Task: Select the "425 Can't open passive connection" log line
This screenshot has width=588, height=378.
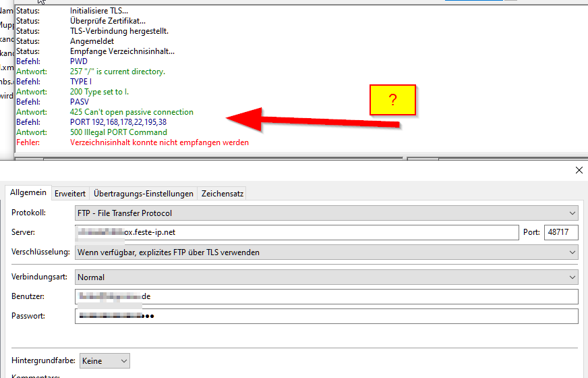Action: tap(131, 112)
